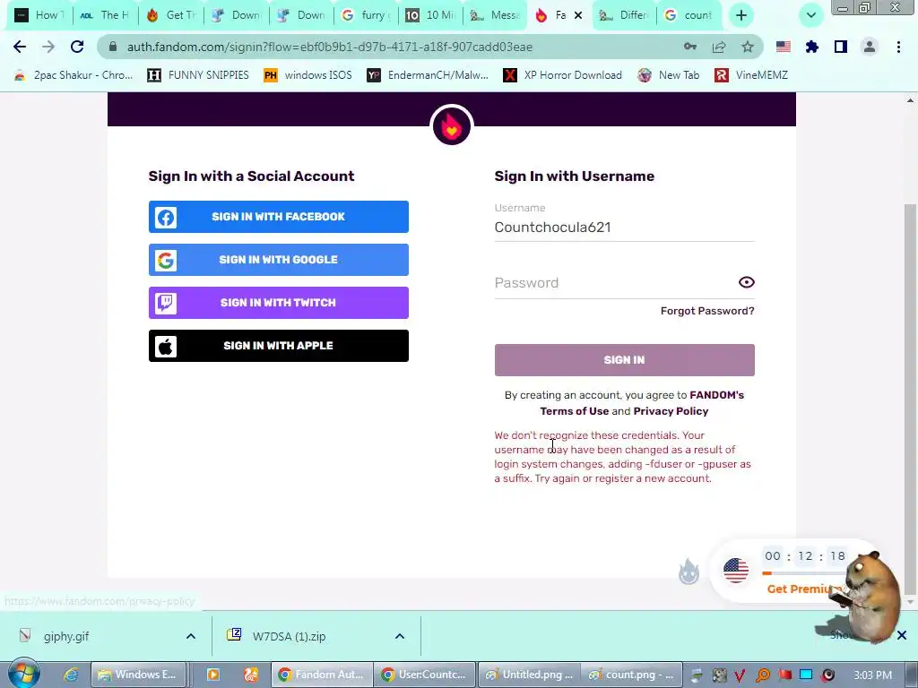The image size is (918, 688).
Task: Bookmark this page with the star icon
Action: 748,47
